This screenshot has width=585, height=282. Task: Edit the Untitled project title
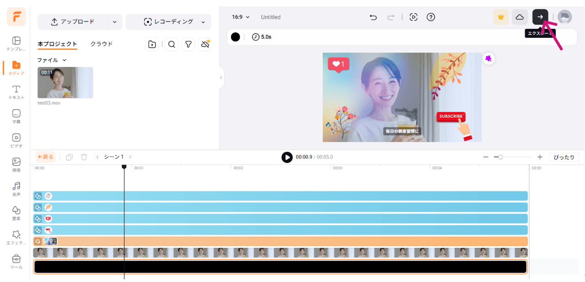(271, 17)
